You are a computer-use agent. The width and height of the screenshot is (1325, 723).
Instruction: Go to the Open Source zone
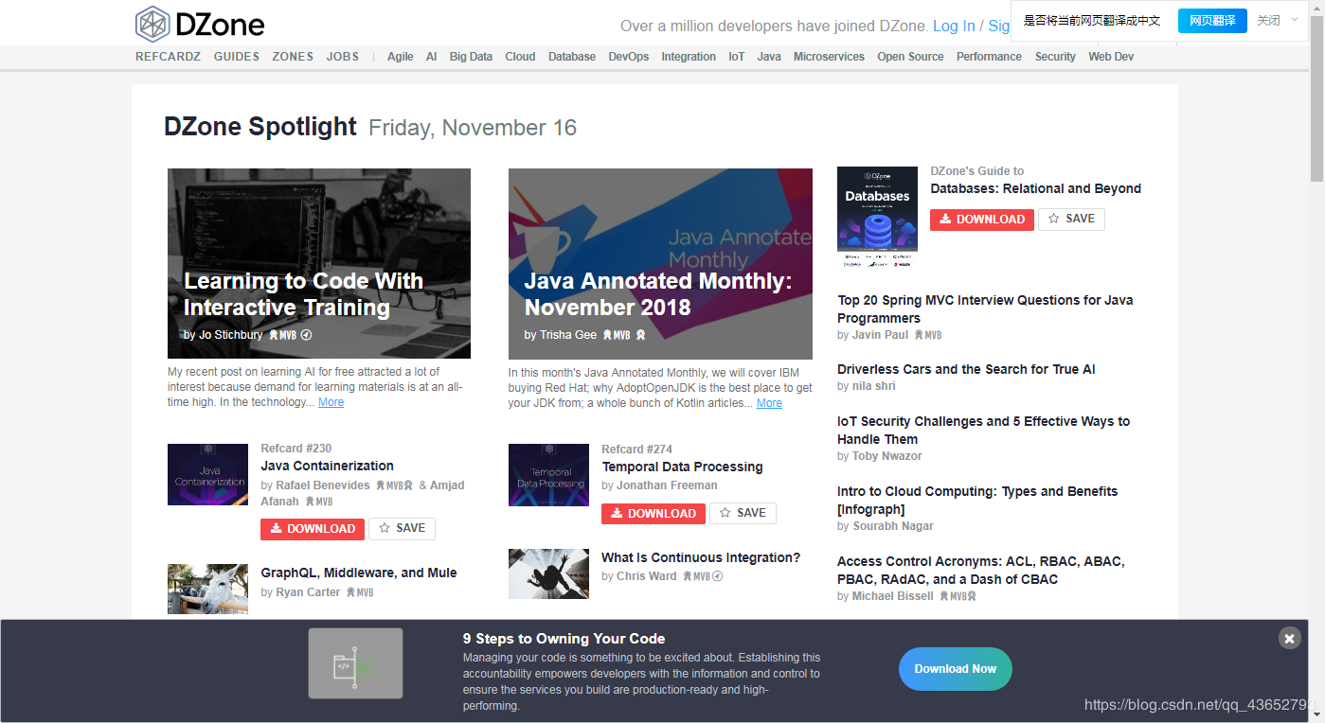click(910, 57)
